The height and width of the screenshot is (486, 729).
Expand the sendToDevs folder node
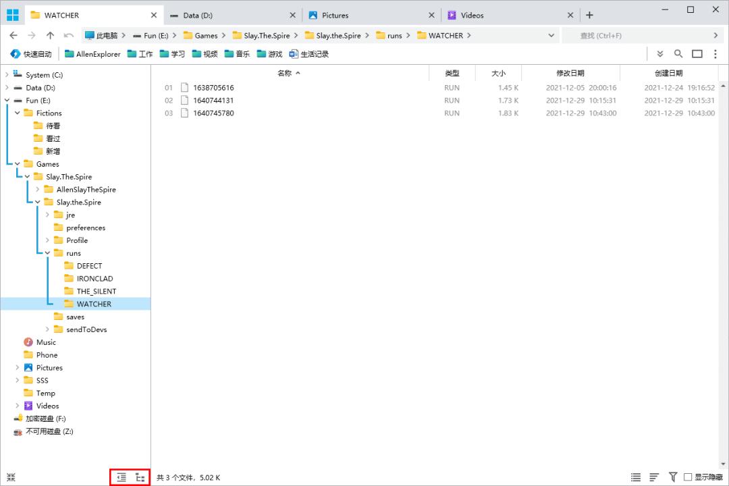pos(47,329)
